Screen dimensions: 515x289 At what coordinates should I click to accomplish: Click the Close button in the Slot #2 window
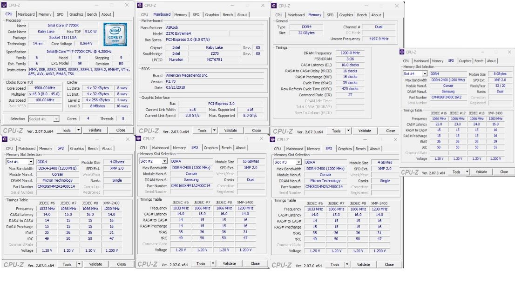pos(255,263)
